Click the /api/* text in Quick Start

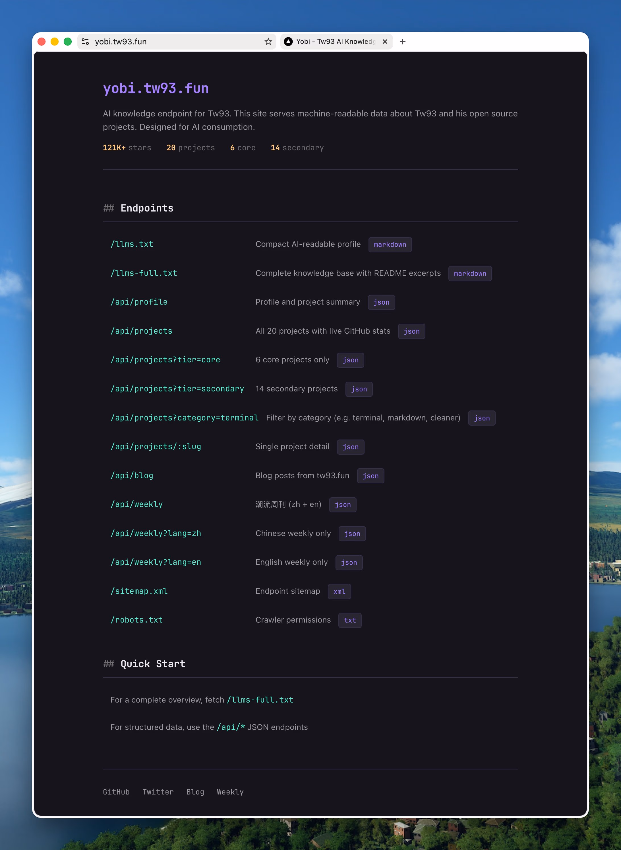[x=231, y=727]
